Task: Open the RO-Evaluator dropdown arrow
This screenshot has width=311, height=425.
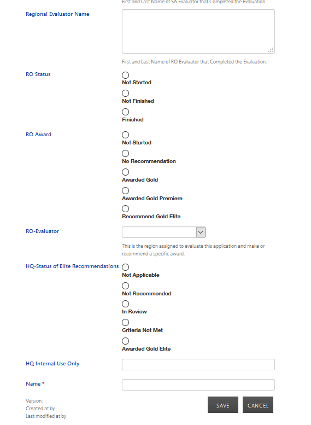Action: click(x=201, y=232)
